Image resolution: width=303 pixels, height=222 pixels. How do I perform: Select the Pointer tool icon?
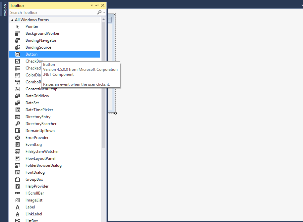(x=18, y=26)
